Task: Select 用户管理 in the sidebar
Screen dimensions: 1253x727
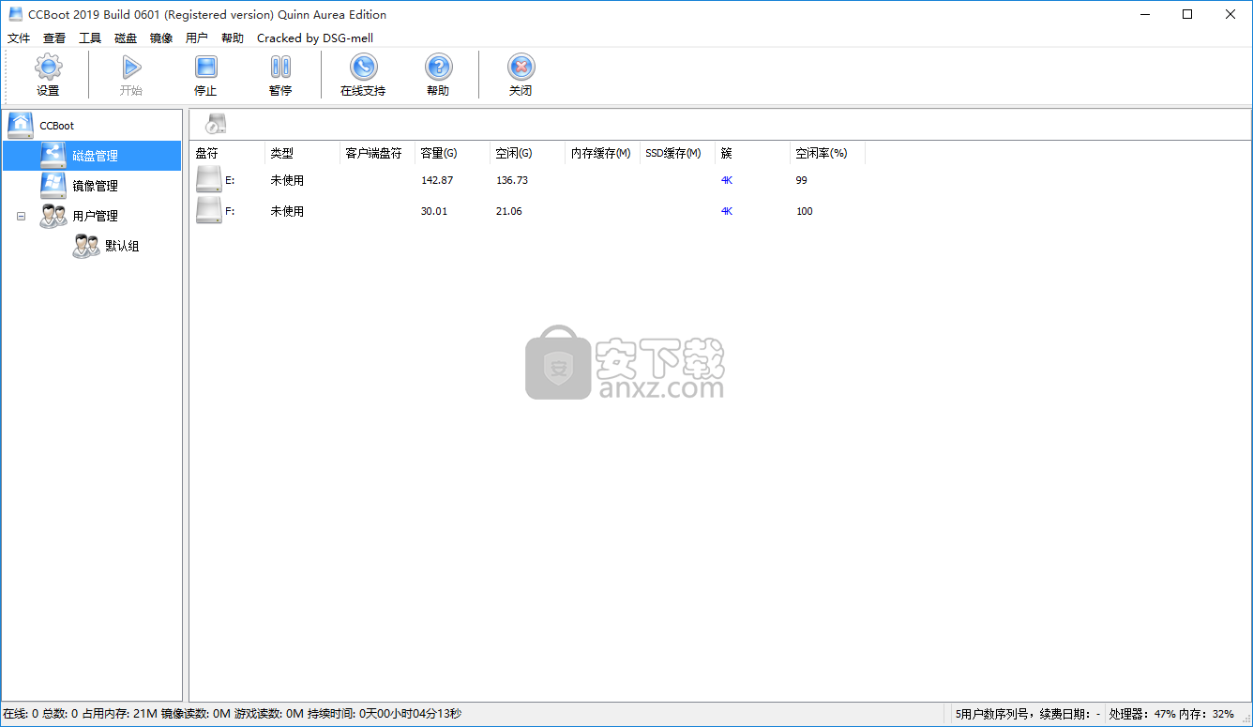Action: (x=96, y=216)
